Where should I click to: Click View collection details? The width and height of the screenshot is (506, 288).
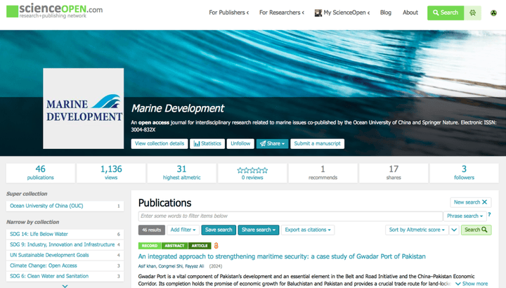(160, 143)
